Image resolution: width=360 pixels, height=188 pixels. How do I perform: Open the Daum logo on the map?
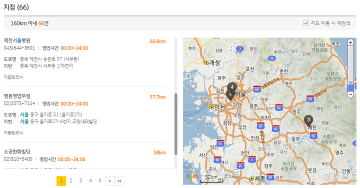(192, 176)
